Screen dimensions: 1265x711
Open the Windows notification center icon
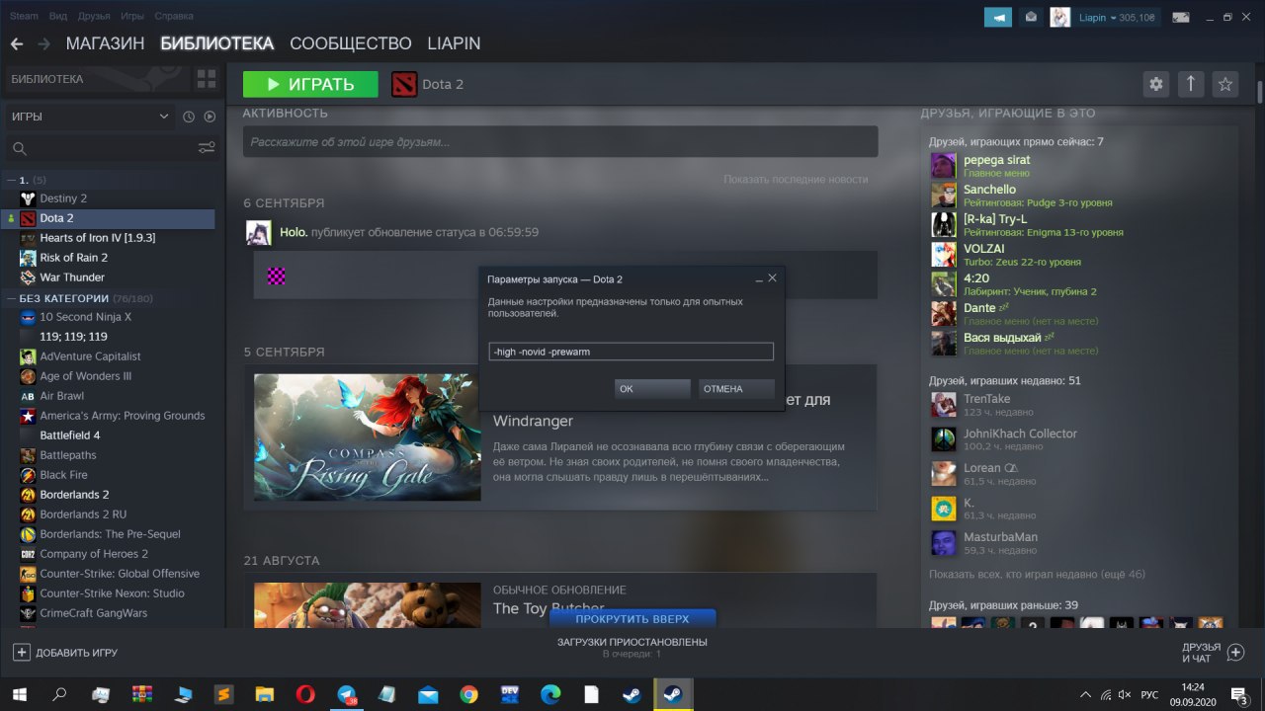pos(1237,694)
